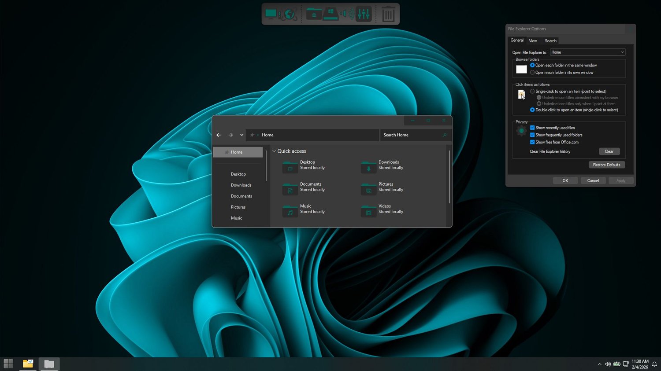Click the back arrow in File Explorer
This screenshot has height=371, width=661.
coord(219,135)
